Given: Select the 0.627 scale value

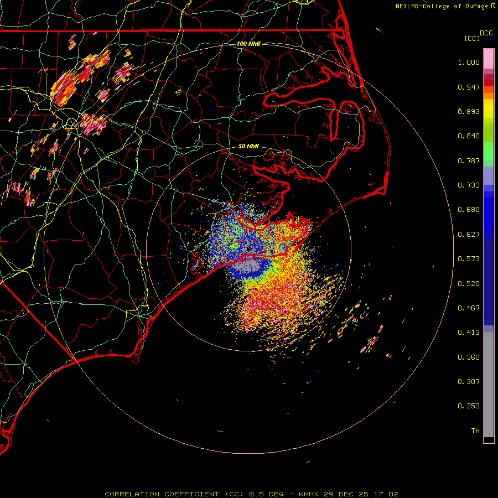Looking at the screenshot, I should [469, 235].
